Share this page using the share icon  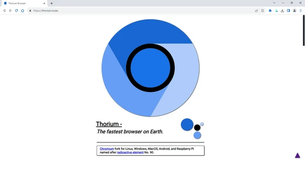point(256,10)
